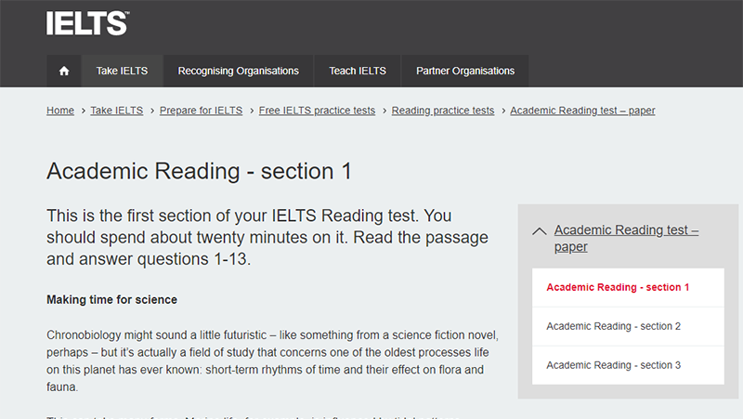Select Academic Reading - section 1 in sidebar
The width and height of the screenshot is (743, 419).
(x=618, y=287)
